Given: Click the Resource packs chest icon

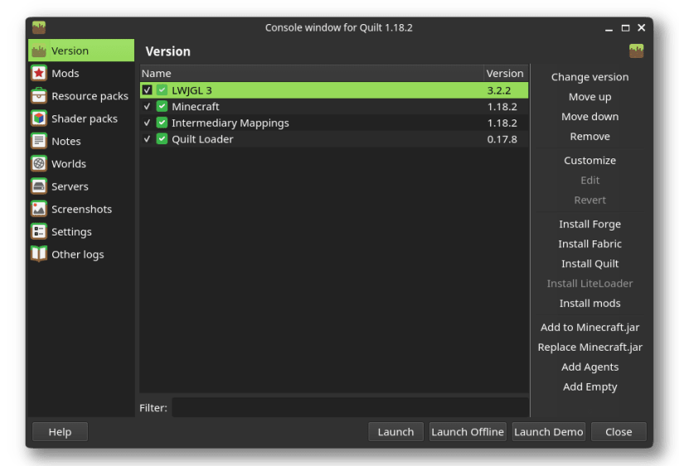Looking at the screenshot, I should pyautogui.click(x=39, y=95).
